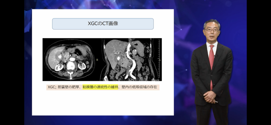The width and height of the screenshot is (271, 125).
Task: Click the yellow 'L' orientation marker
Action: coord(160,60)
